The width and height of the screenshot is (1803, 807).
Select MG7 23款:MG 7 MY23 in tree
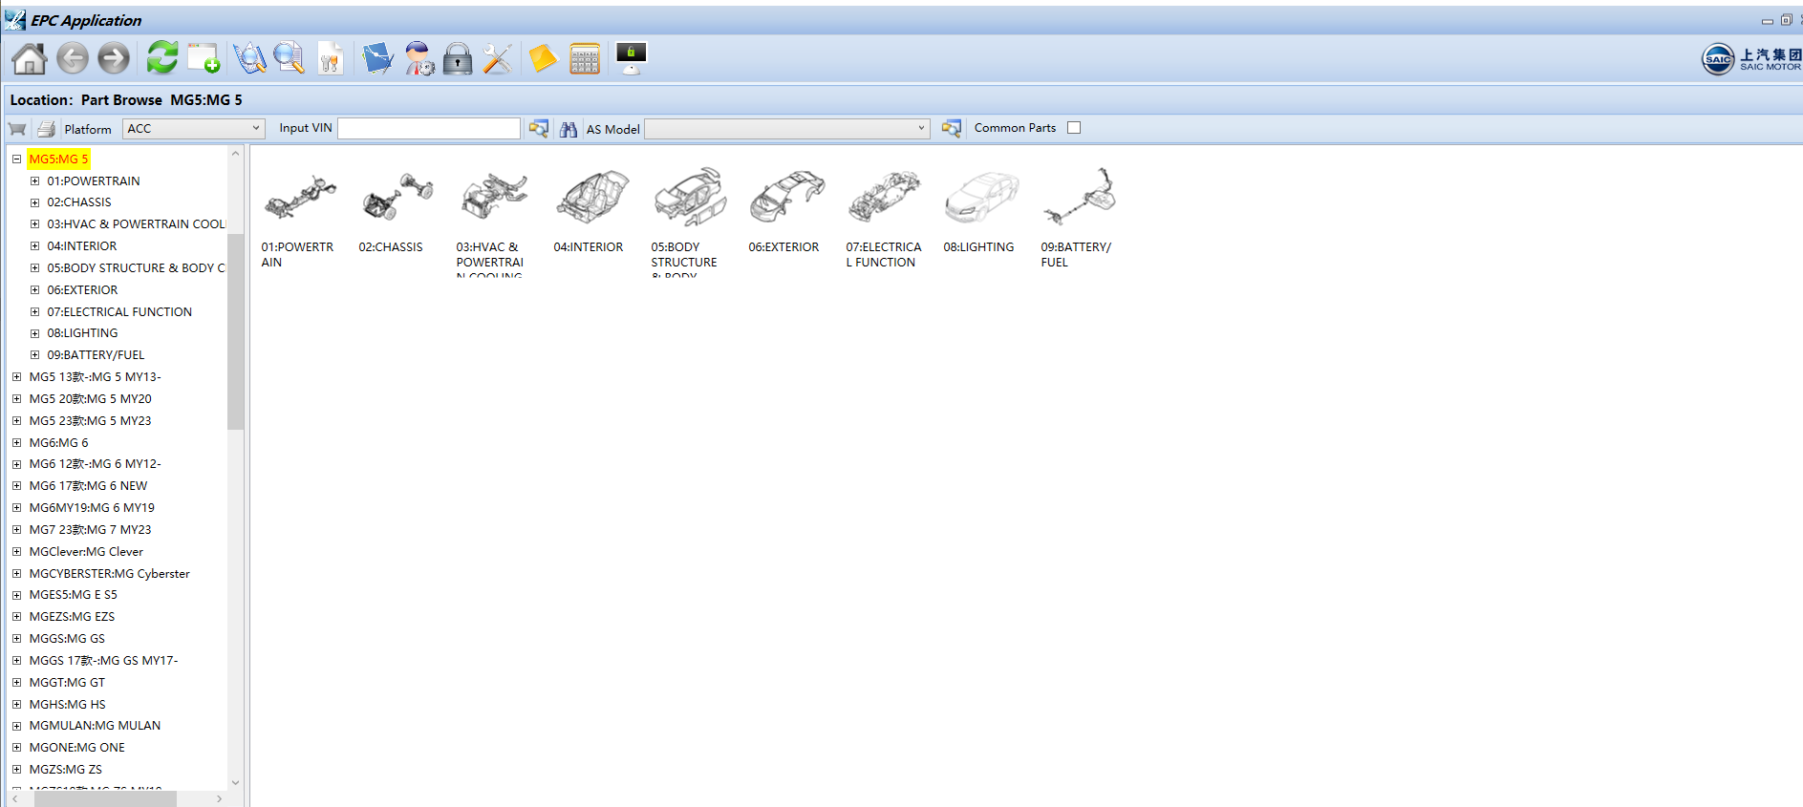click(x=90, y=530)
